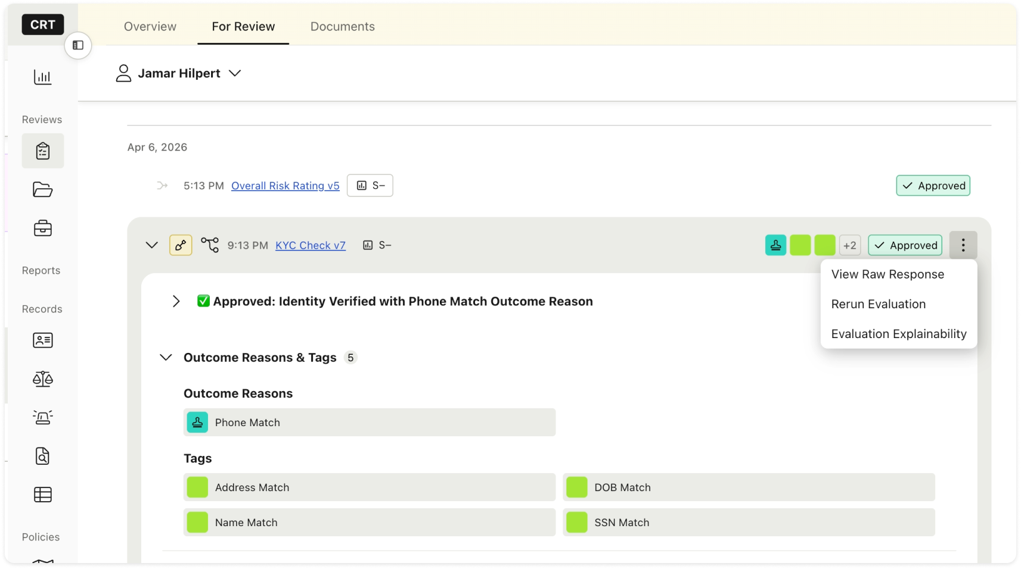Click the yellow edit icon on KYC Check row

181,245
